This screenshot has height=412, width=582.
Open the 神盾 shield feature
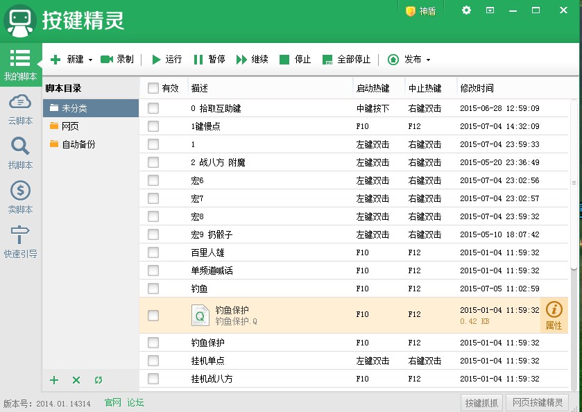click(x=420, y=11)
